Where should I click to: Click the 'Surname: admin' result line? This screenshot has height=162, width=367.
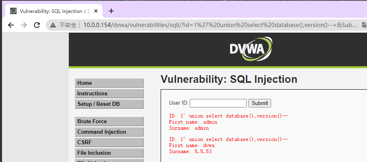coord(189,128)
